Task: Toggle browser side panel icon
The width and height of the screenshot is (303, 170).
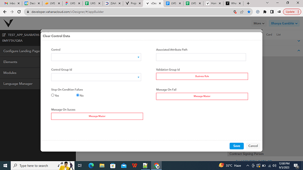Action: [x=272, y=12]
